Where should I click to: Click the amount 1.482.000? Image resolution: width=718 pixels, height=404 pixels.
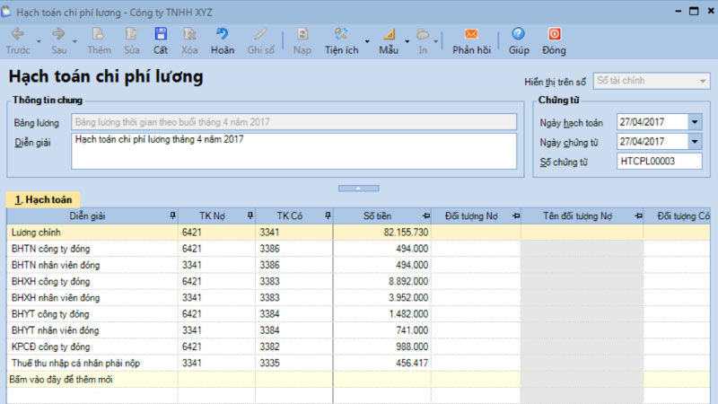[x=409, y=314]
